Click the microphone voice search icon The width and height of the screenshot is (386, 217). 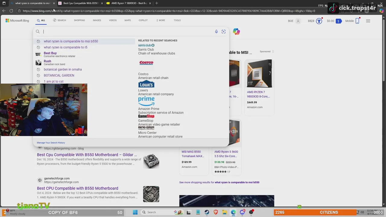click(x=216, y=32)
